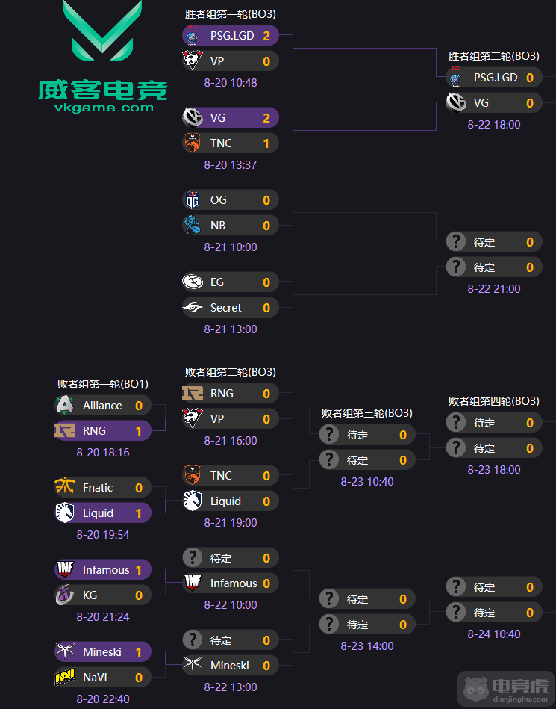Click the question mark icon on a 待定 slot
Image resolution: width=556 pixels, height=709 pixels.
coord(456,241)
